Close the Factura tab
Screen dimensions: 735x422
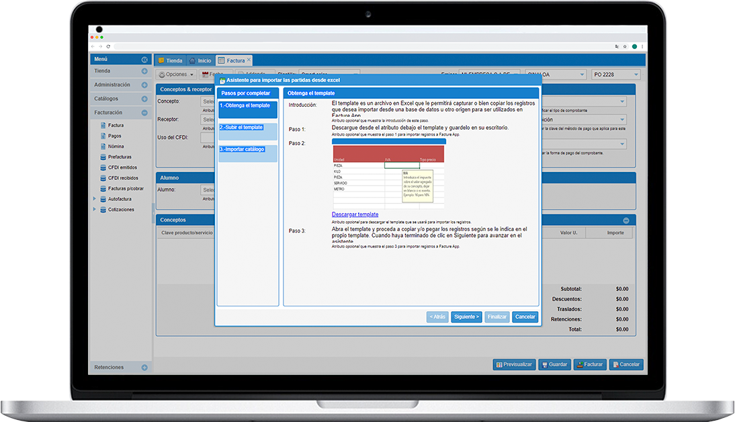(249, 60)
